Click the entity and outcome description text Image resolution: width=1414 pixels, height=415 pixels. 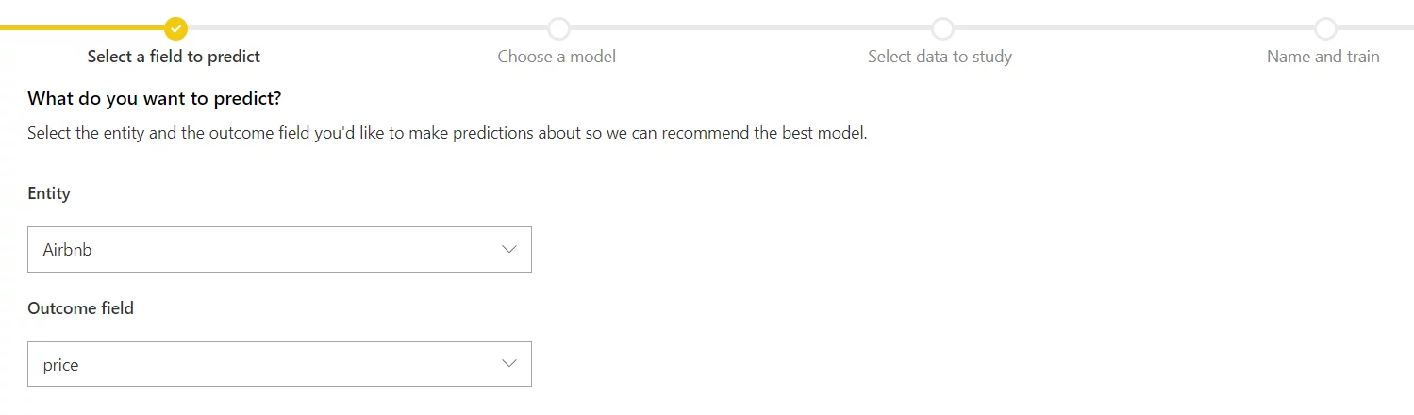tap(447, 133)
